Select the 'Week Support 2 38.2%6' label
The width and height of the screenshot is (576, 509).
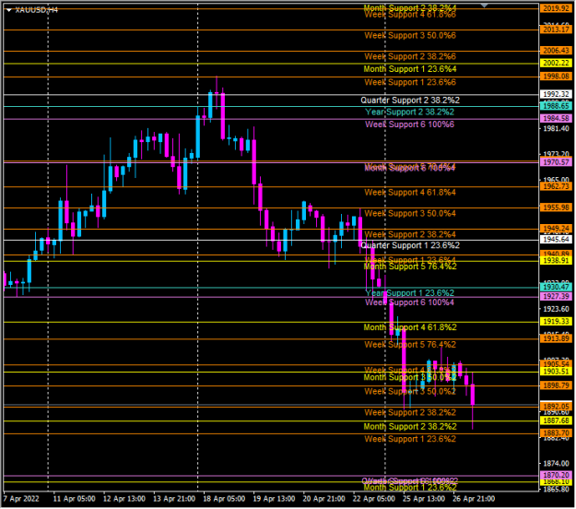(x=410, y=56)
